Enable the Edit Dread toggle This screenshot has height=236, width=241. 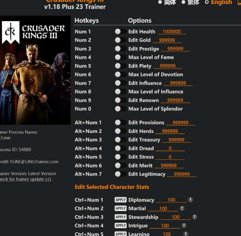click(120, 149)
